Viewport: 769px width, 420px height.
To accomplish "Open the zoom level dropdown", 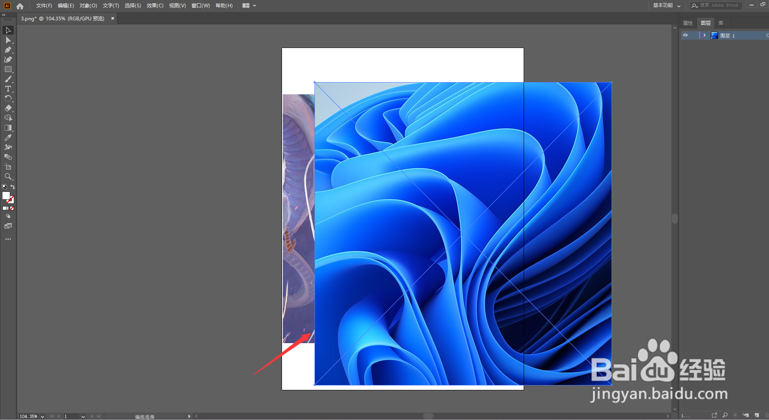I will [x=42, y=417].
